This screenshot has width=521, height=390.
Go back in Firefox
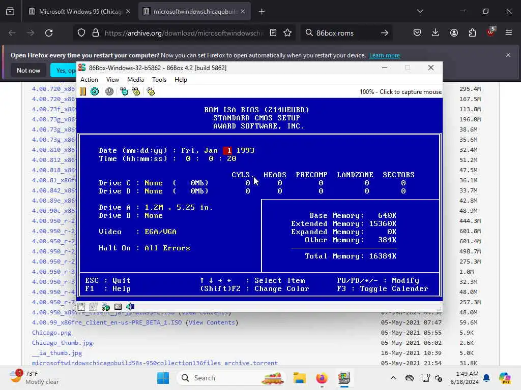click(12, 33)
